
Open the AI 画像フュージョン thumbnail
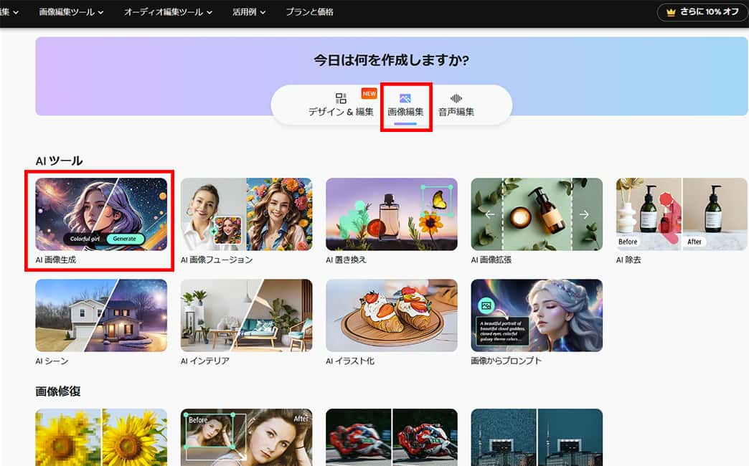coord(247,214)
